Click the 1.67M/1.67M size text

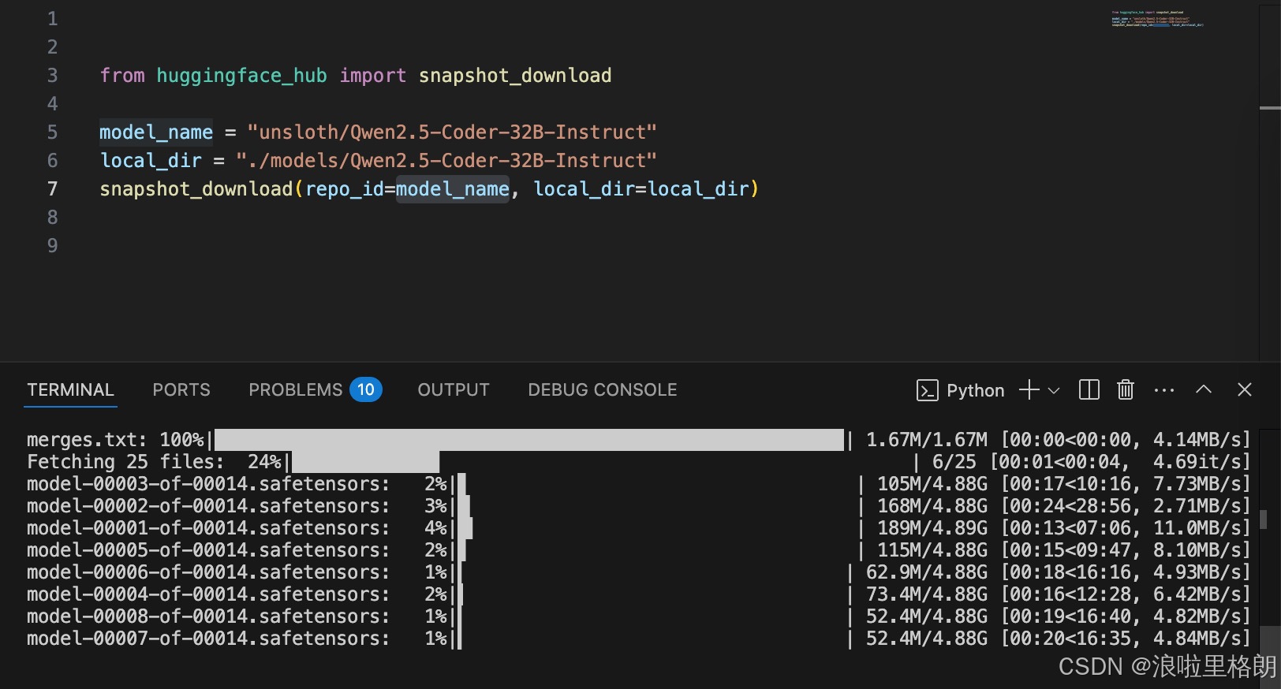coord(926,440)
